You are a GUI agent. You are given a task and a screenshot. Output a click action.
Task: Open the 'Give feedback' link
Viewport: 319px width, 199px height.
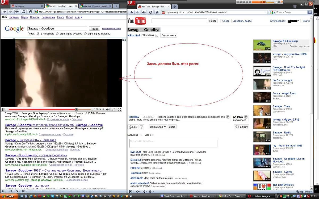[x=278, y=21]
